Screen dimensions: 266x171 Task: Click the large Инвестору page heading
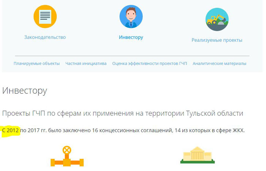click(25, 91)
